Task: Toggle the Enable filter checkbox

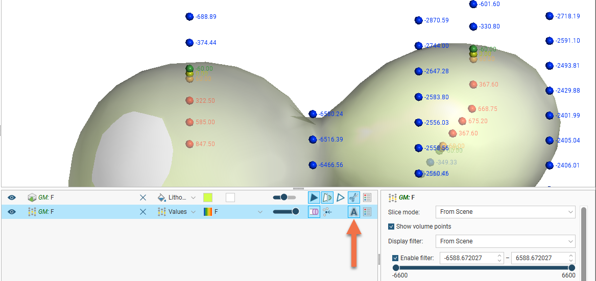Action: point(396,258)
